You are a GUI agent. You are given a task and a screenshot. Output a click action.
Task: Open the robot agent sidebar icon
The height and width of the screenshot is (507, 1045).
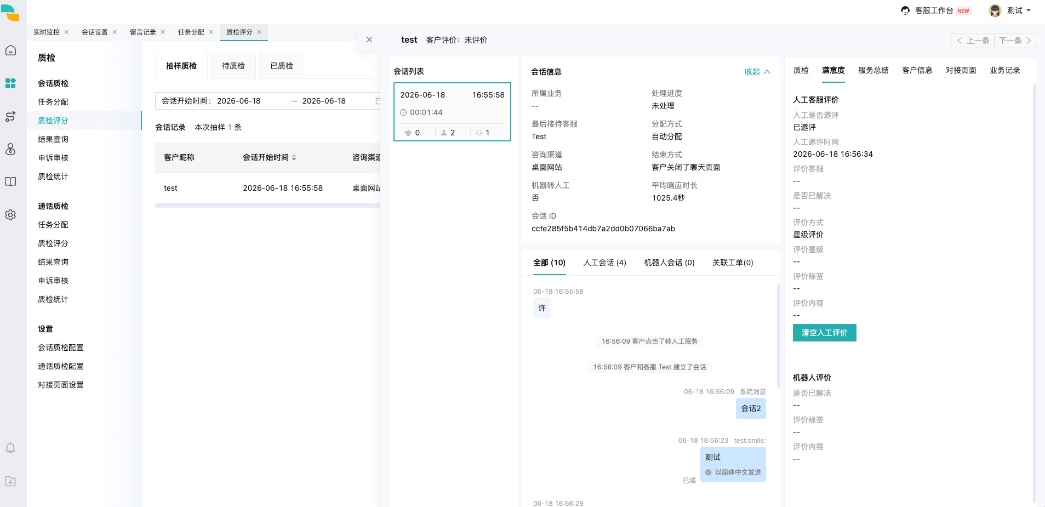pyautogui.click(x=10, y=149)
